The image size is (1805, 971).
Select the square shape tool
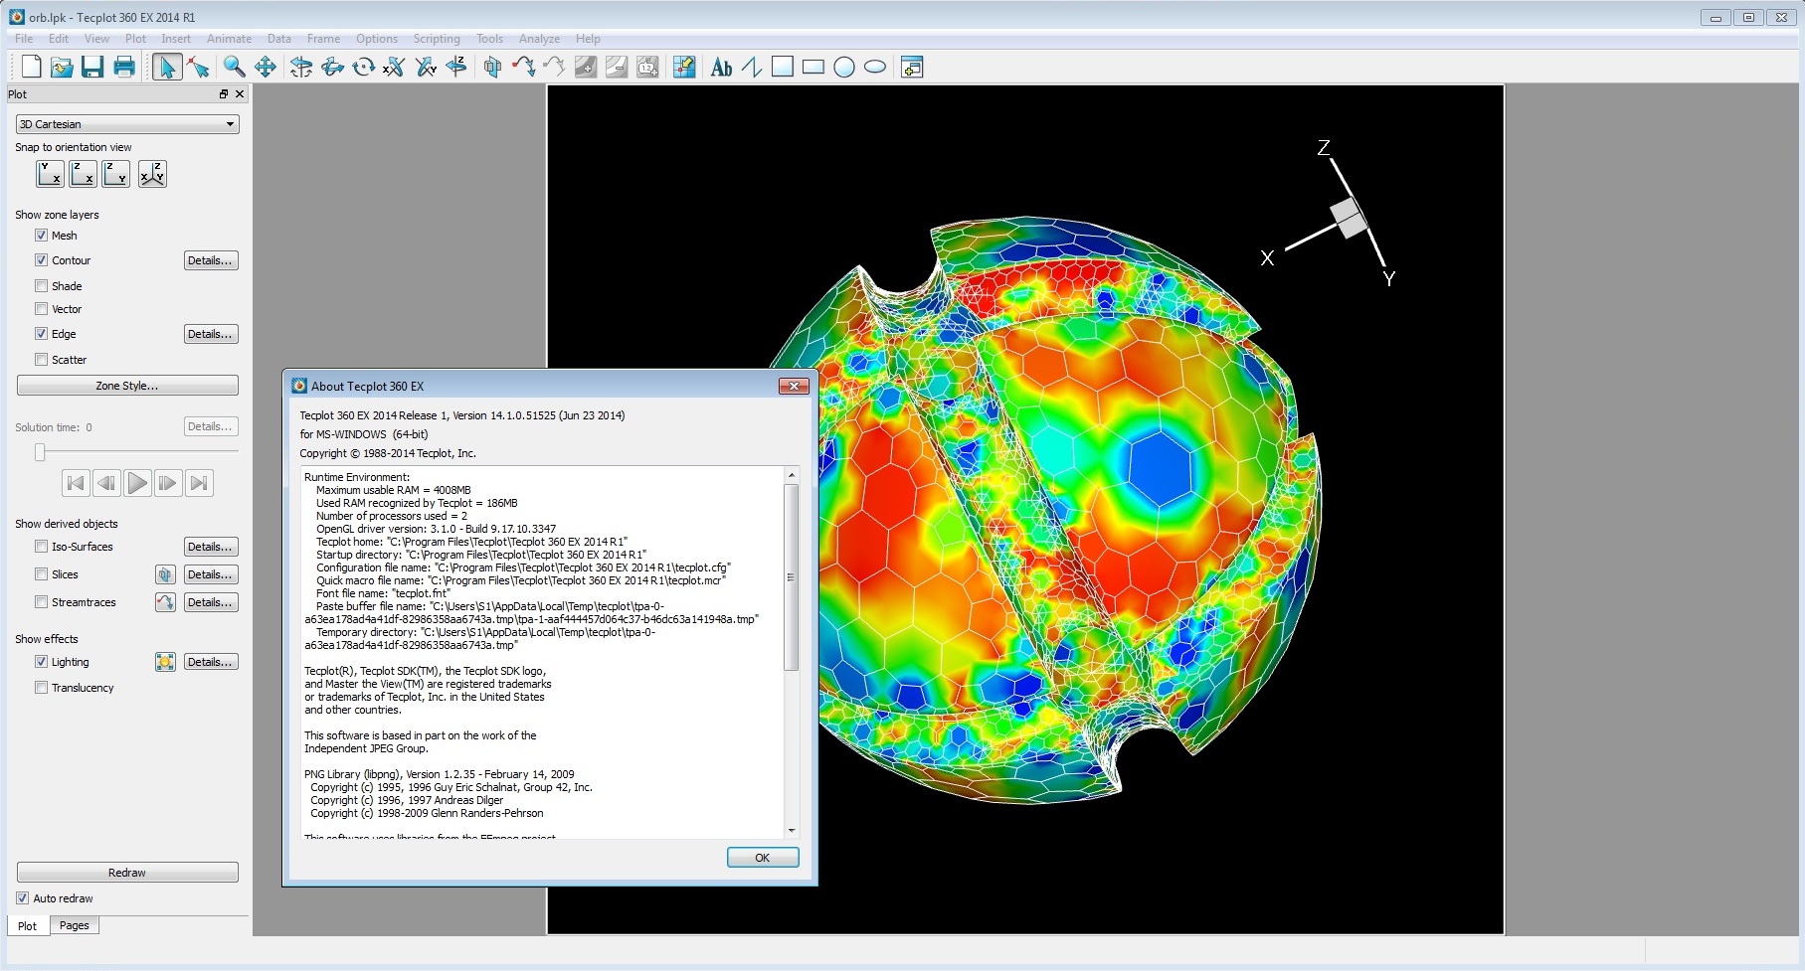point(783,67)
